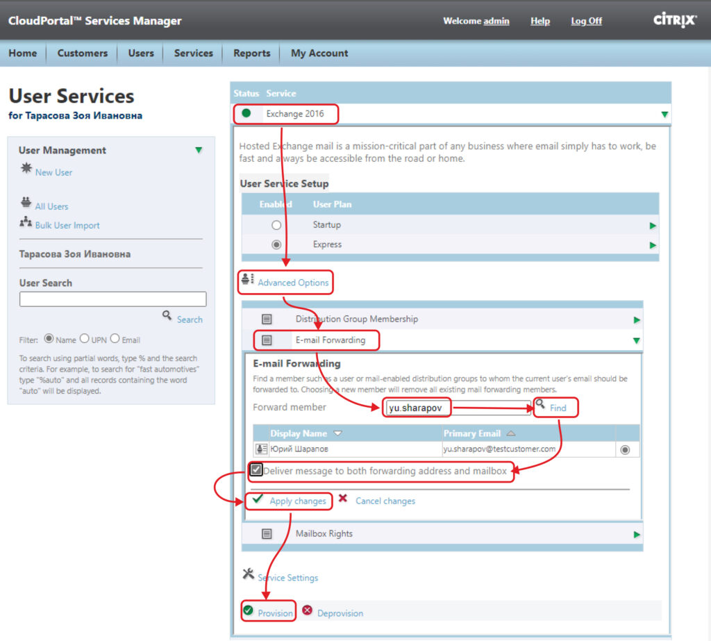
Task: Expand the Mailbox Rights arrow
Action: coord(637,534)
